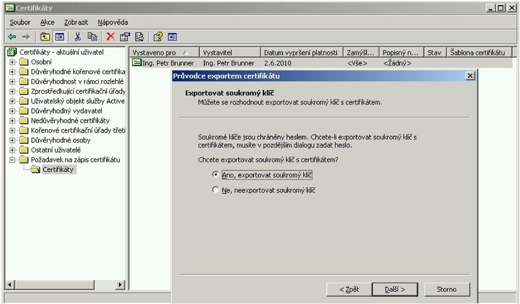
Task: Select the Důvěryhodné osoby tree item
Action: 61,140
